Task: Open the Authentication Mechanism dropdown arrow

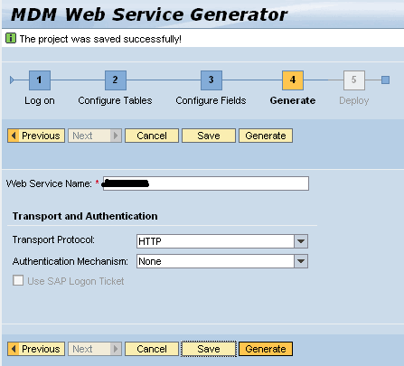Action: 301,261
